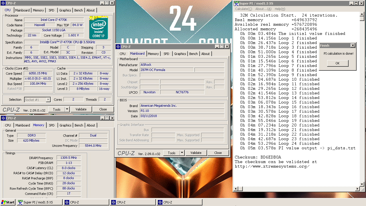Click the Intel Core i7 logo badge
This screenshot has height=206, width=366.
[x=98, y=28]
